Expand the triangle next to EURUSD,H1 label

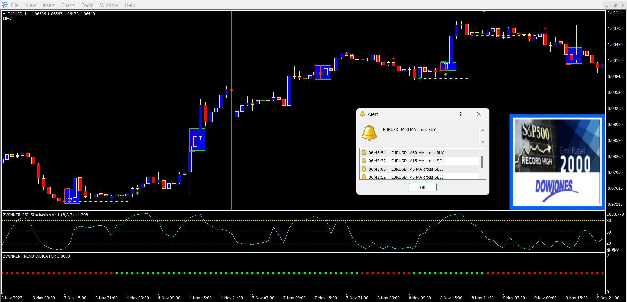pyautogui.click(x=4, y=14)
